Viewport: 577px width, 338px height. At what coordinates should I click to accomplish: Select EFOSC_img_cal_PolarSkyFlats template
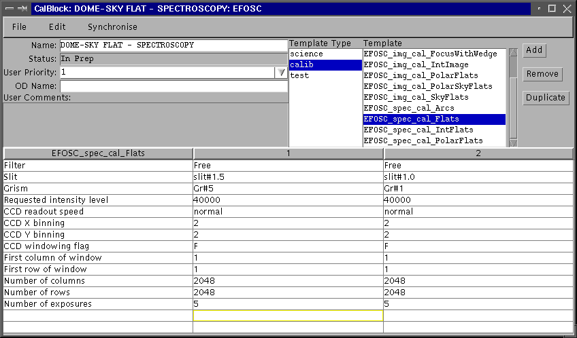[434, 86]
